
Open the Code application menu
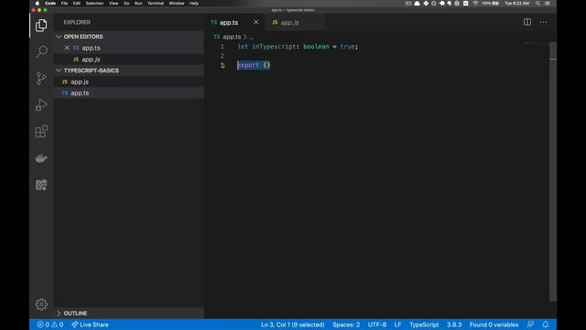coord(50,3)
